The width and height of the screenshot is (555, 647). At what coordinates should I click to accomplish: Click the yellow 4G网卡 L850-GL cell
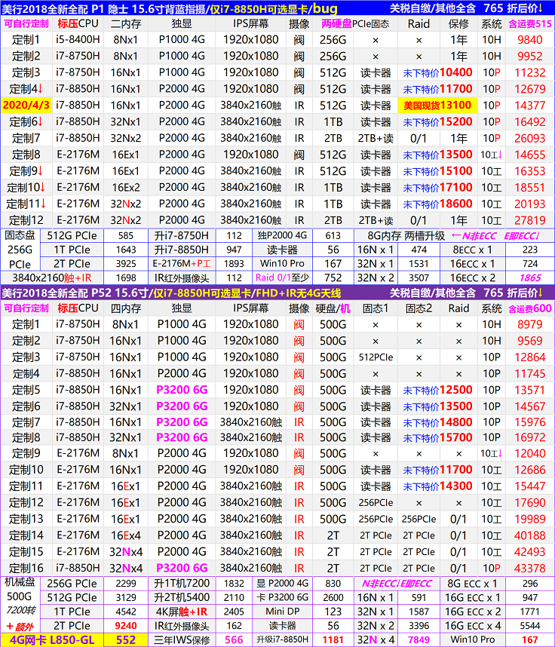(51, 639)
